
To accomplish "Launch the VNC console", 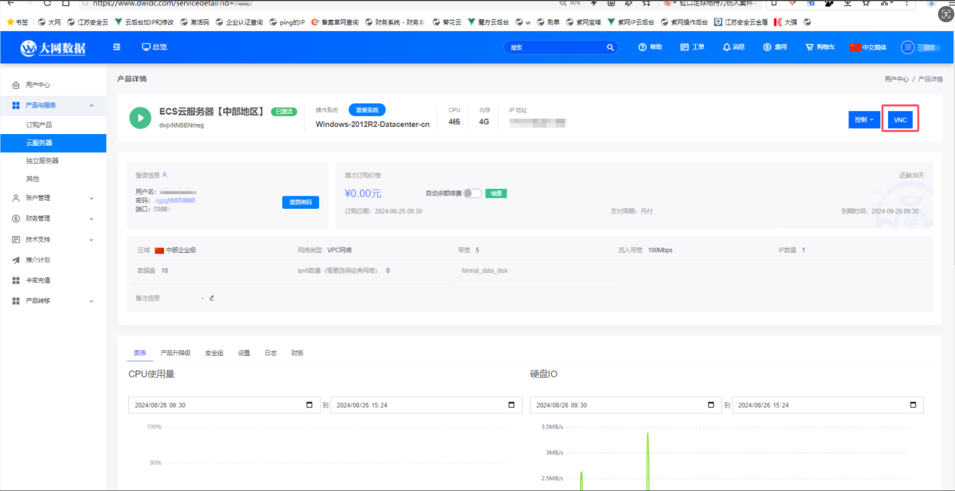I will tap(900, 120).
